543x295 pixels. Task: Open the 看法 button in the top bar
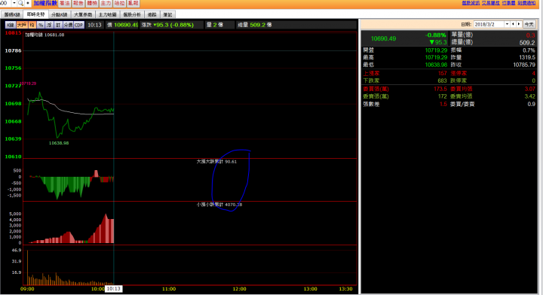point(64,3)
